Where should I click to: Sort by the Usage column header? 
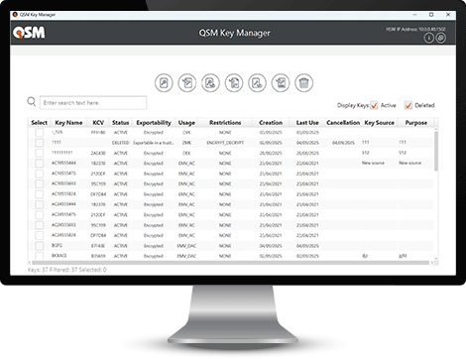186,123
